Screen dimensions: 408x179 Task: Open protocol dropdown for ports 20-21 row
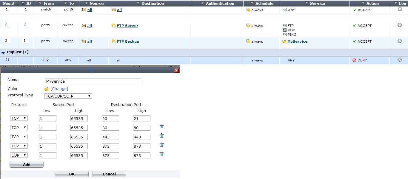click(19, 118)
